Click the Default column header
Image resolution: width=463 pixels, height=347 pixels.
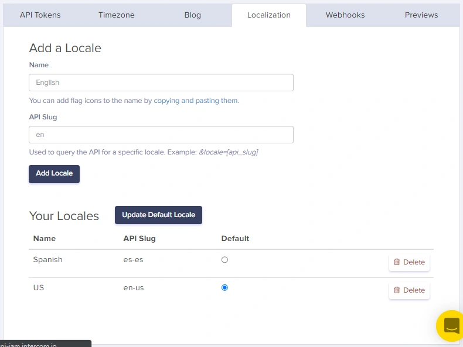[235, 239]
